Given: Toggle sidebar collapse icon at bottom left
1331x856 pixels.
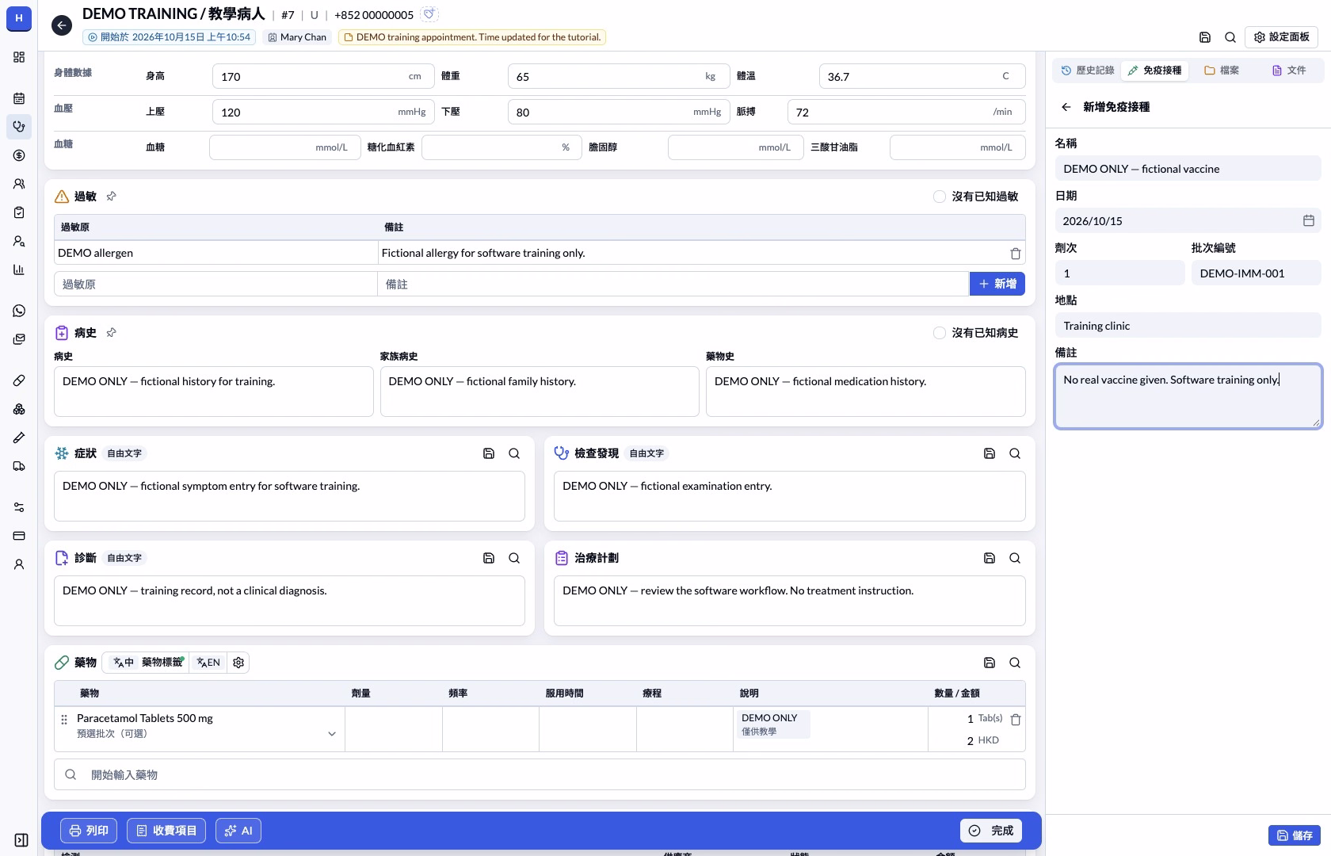Looking at the screenshot, I should pyautogui.click(x=21, y=840).
